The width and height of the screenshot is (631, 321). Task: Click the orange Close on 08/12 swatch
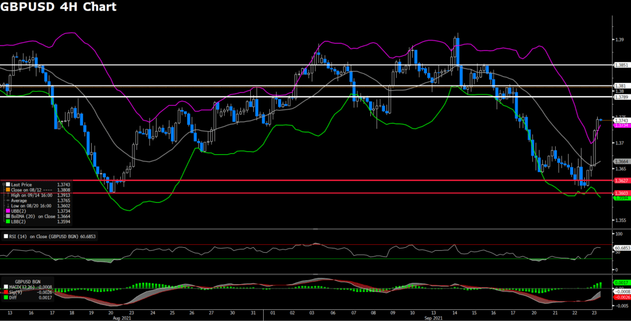coord(8,190)
